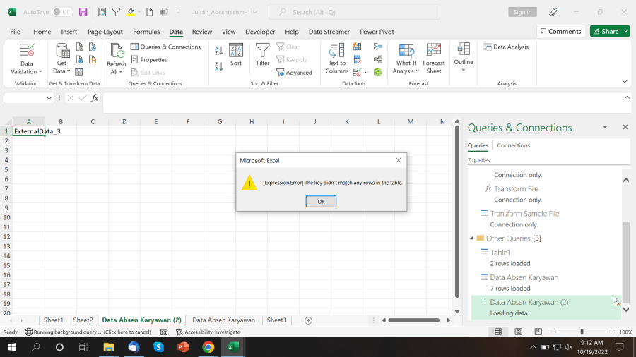Open File Explorer from the taskbar
This screenshot has height=357, width=636.
coord(109,347)
